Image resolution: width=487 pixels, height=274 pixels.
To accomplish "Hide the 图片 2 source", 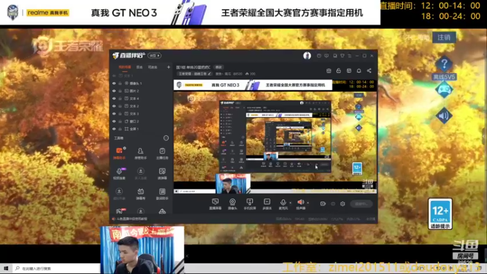I will point(114,91).
